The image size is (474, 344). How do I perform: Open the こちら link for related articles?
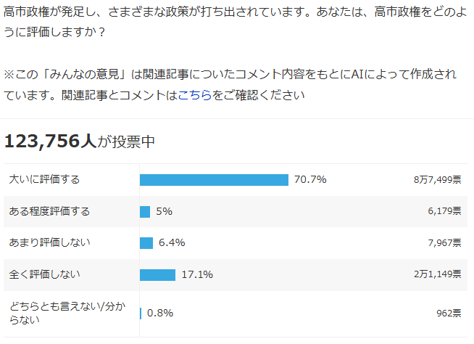[195, 95]
